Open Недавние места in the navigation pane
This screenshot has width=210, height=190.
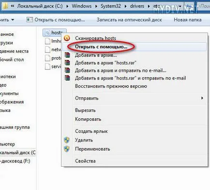click(x=14, y=51)
